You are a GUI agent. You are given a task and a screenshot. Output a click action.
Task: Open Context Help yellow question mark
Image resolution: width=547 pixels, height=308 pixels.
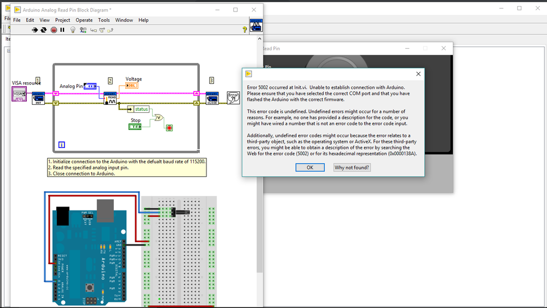tap(245, 30)
